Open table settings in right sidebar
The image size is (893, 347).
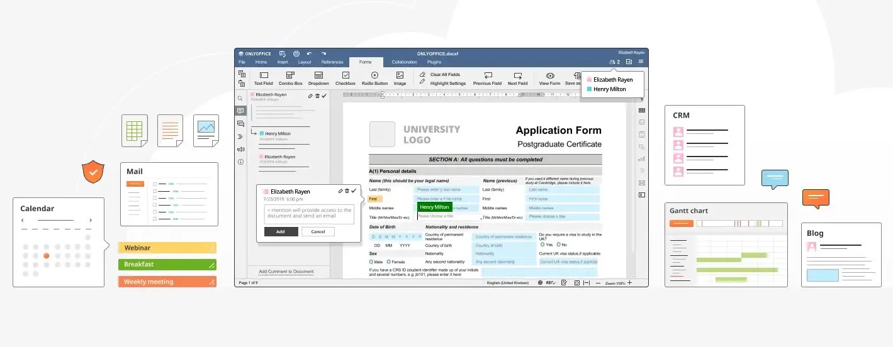pyautogui.click(x=642, y=110)
